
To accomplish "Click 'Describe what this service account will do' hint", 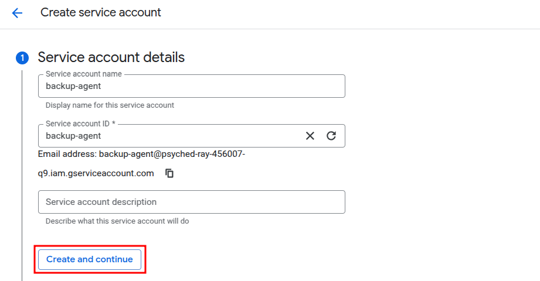I will pos(117,221).
